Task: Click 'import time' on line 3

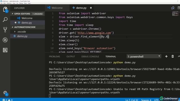Action: pyautogui.click(x=67, y=21)
